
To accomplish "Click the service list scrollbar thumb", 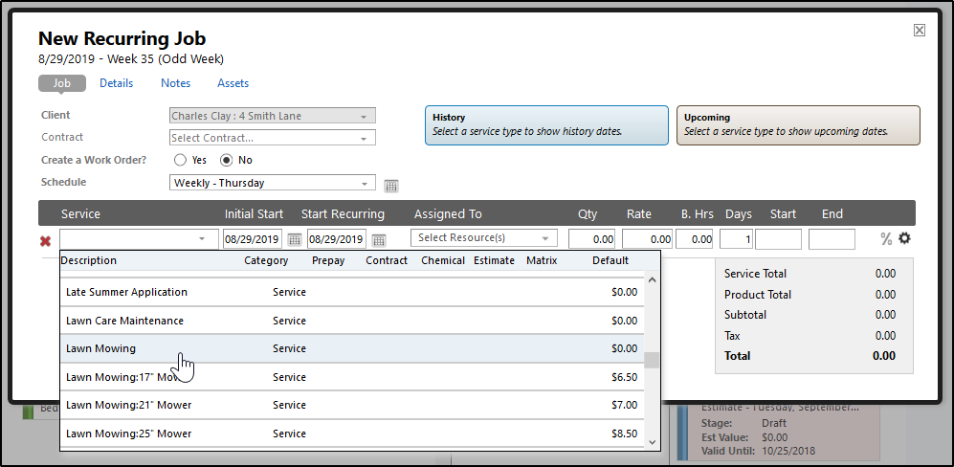I will tap(652, 360).
